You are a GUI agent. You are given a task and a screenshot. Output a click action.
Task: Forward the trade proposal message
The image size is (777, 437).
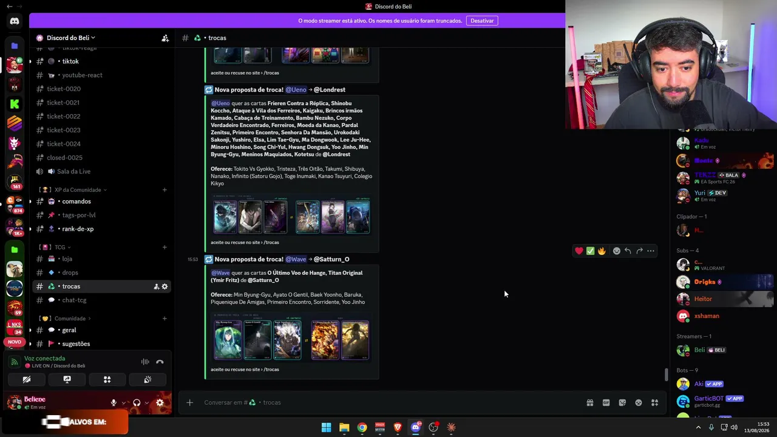point(639,251)
